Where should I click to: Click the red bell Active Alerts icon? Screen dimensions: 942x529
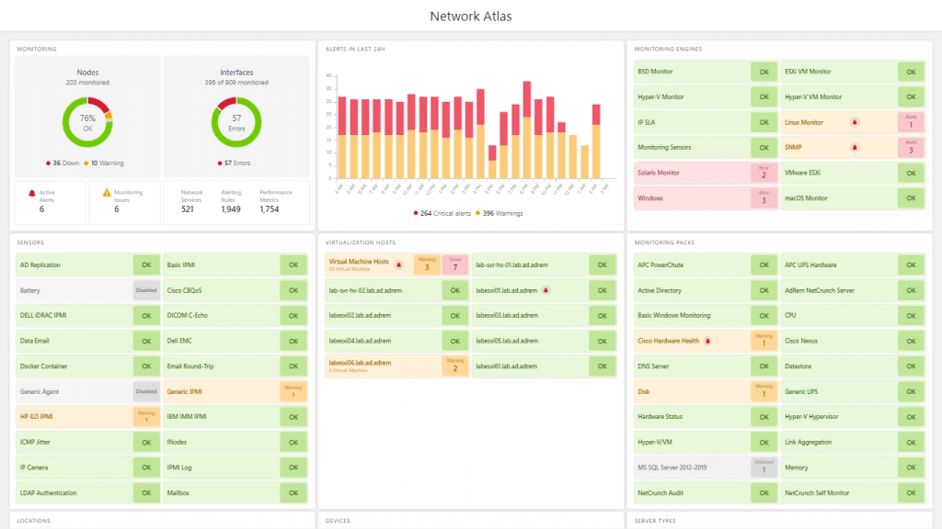point(32,193)
